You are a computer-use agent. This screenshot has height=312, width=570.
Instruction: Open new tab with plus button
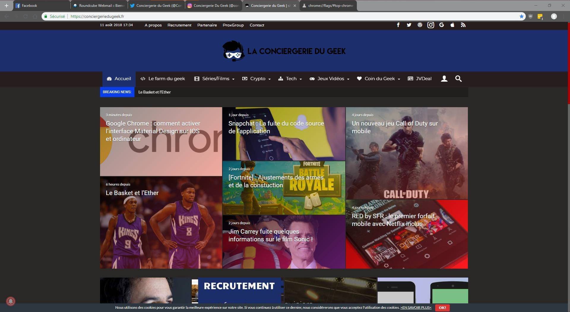[x=6, y=5]
